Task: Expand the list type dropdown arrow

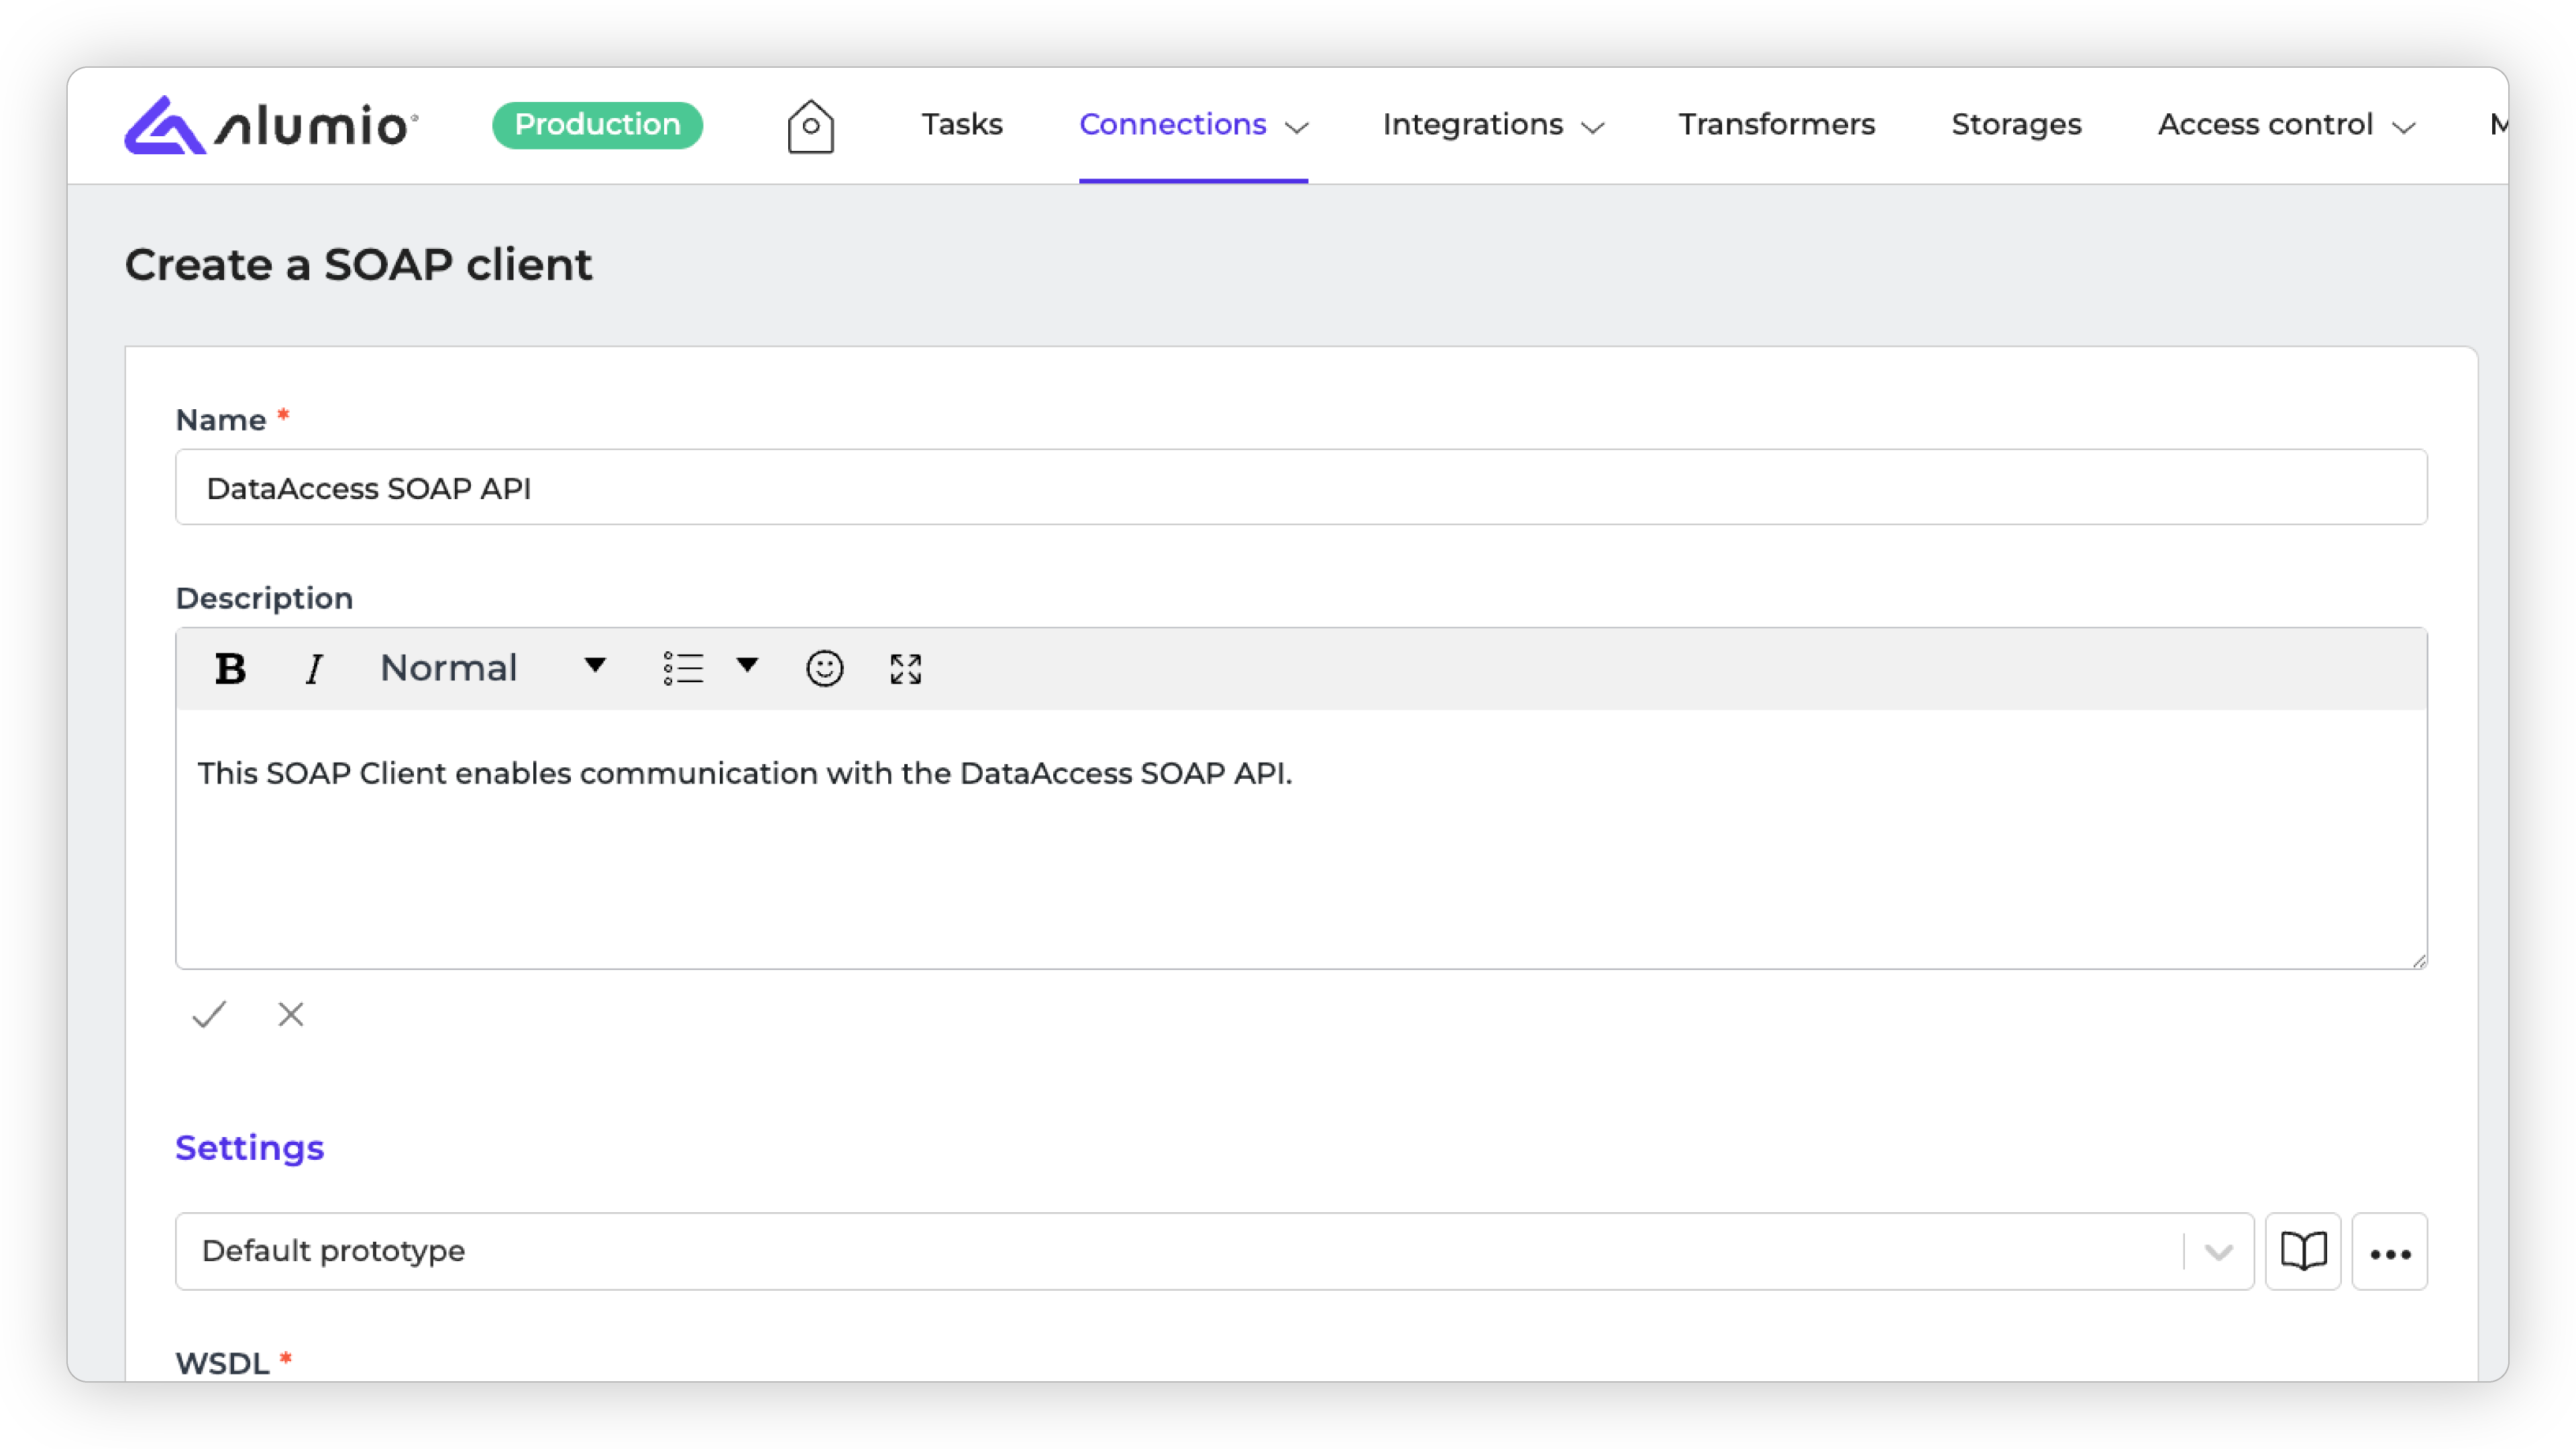Action: point(747,665)
